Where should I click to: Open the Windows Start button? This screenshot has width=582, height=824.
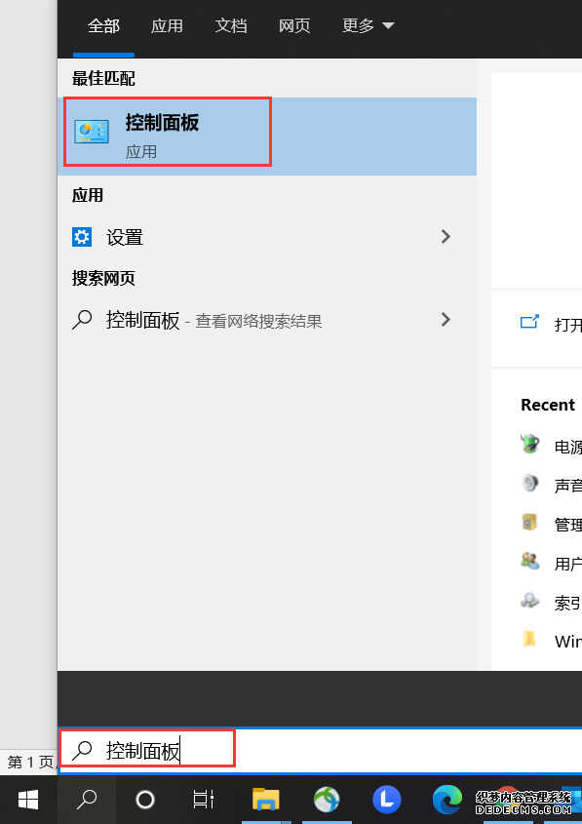(28, 800)
